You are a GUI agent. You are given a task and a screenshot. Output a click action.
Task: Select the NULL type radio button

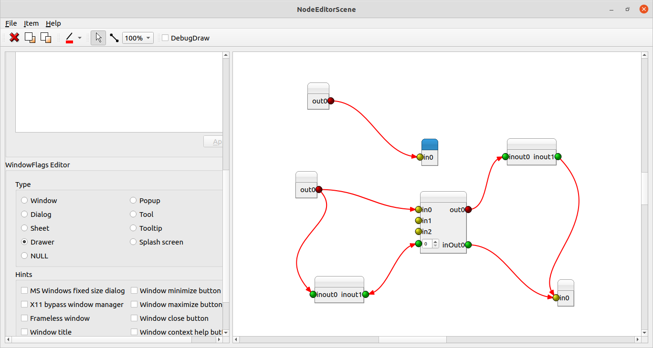click(24, 256)
